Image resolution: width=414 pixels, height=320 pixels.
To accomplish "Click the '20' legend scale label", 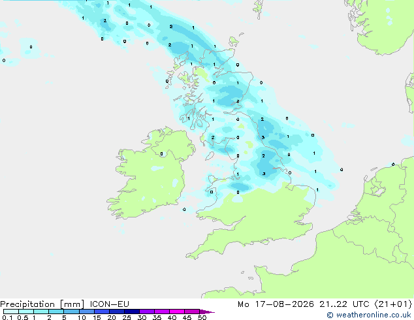I will 112,317.
